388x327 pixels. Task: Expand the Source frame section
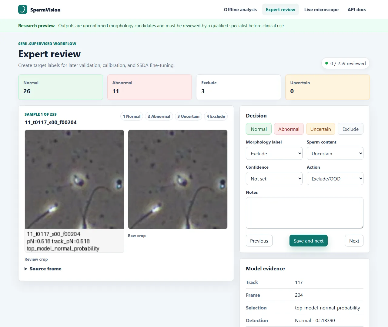43,269
